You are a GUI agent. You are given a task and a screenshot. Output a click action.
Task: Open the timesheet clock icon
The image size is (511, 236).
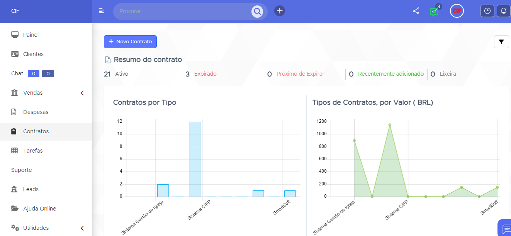(x=487, y=11)
